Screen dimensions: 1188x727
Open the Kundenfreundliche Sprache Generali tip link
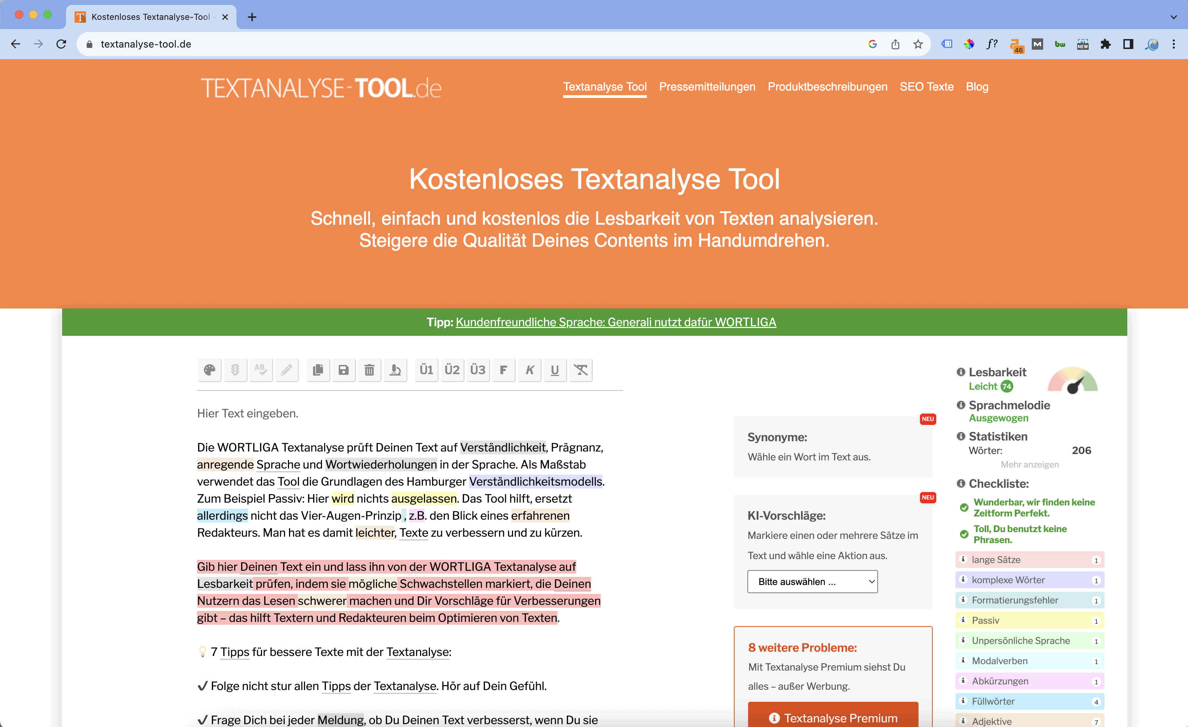tap(616, 322)
